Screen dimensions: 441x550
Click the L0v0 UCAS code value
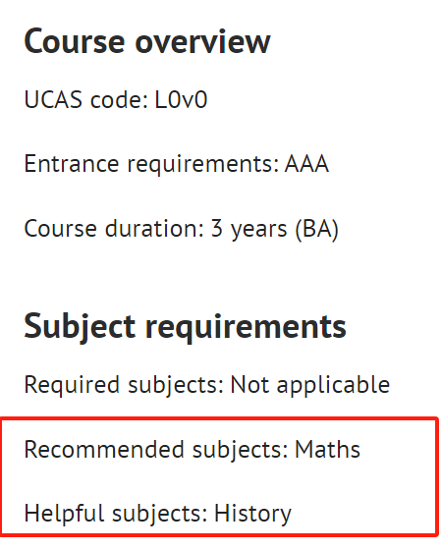(181, 99)
